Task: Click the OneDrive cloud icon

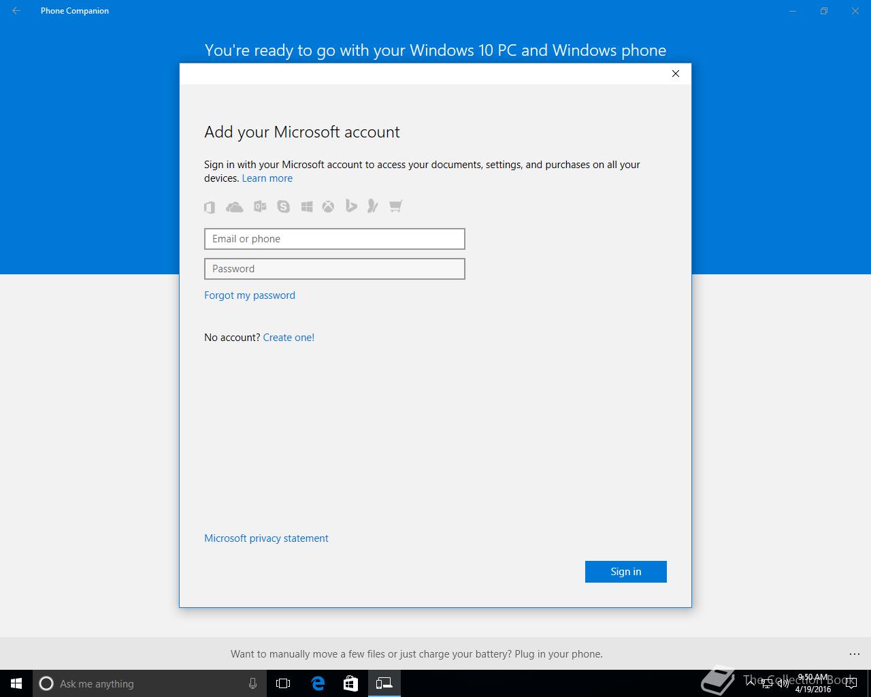Action: pyautogui.click(x=234, y=206)
